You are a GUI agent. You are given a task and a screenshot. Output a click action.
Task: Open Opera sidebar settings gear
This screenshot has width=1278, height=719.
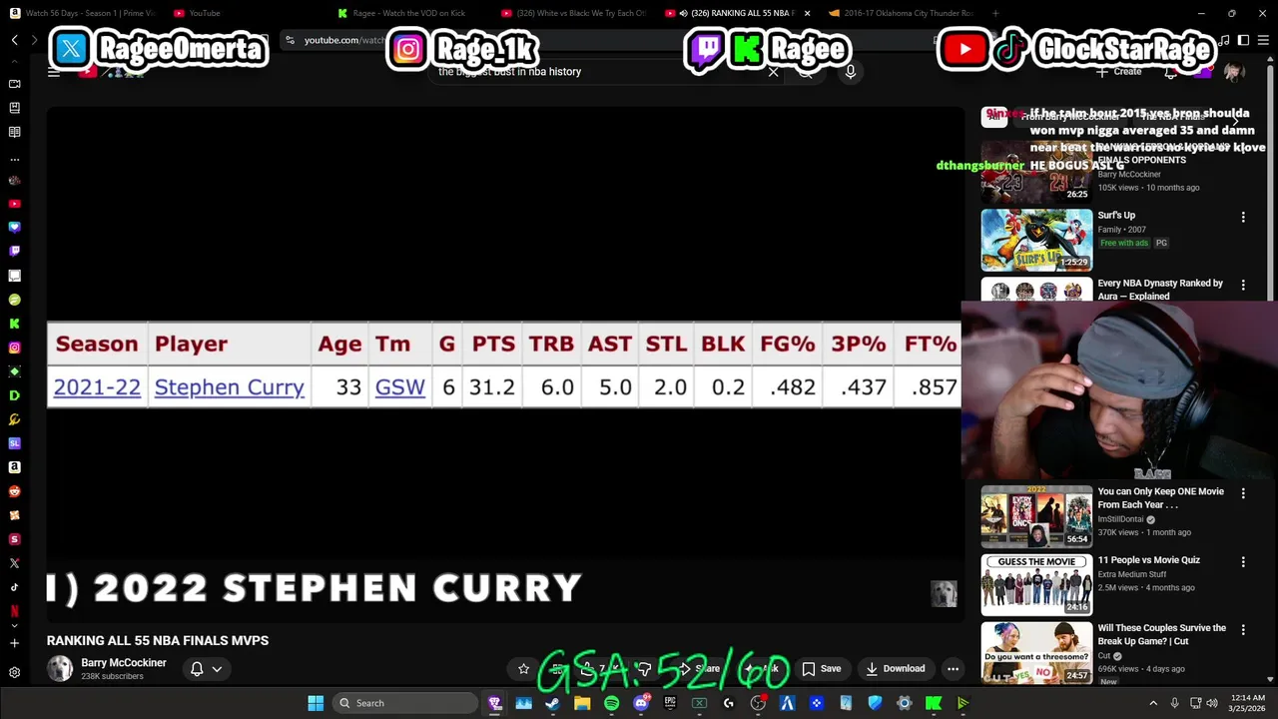coord(14,673)
